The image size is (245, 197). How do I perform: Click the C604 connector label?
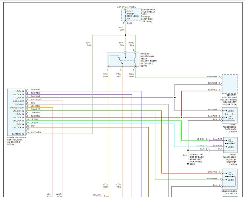pyautogui.click(x=129, y=23)
